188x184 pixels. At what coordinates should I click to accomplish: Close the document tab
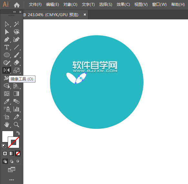tap(85, 15)
